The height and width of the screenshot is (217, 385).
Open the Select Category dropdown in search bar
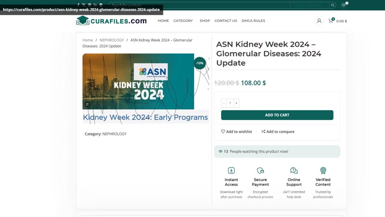click(310, 5)
